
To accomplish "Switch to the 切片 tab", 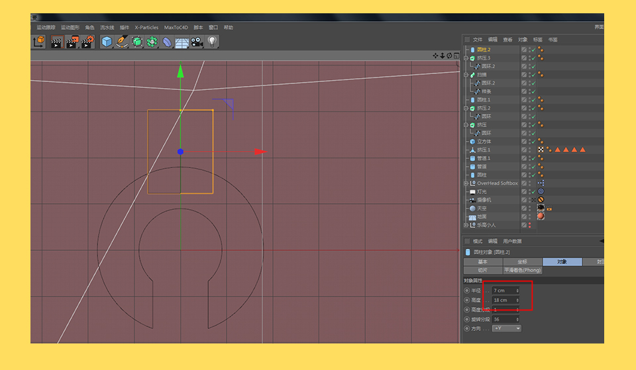I will point(483,270).
